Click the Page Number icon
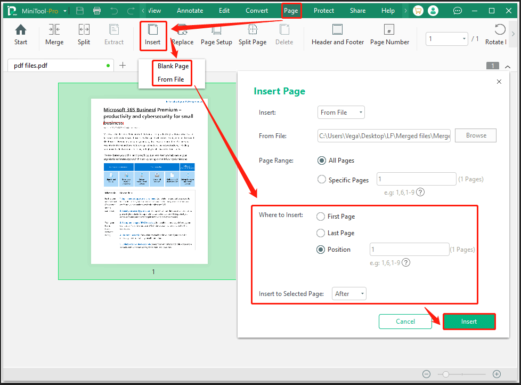The width and height of the screenshot is (521, 385). [389, 34]
